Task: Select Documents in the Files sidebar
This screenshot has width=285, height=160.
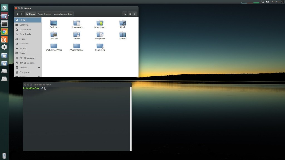Action: point(28,29)
